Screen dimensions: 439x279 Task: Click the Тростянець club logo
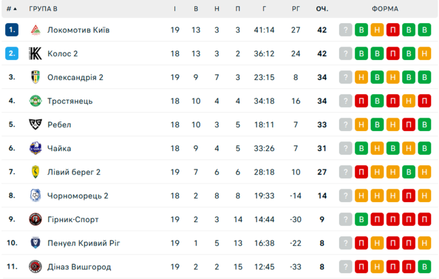tap(36, 101)
